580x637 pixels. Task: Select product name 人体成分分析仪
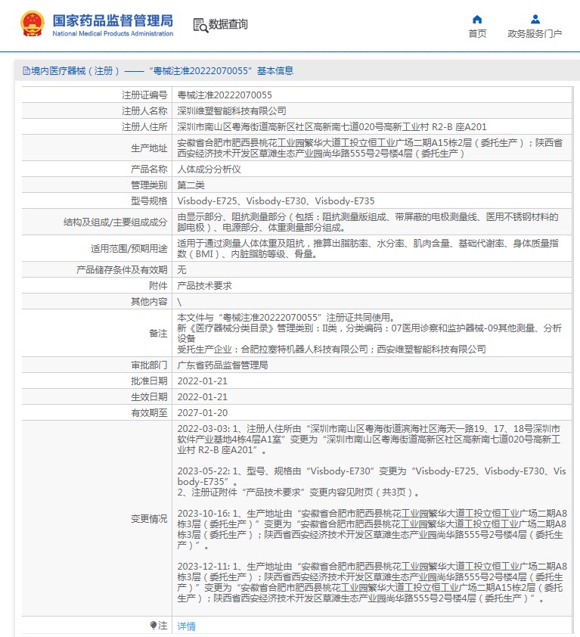209,169
